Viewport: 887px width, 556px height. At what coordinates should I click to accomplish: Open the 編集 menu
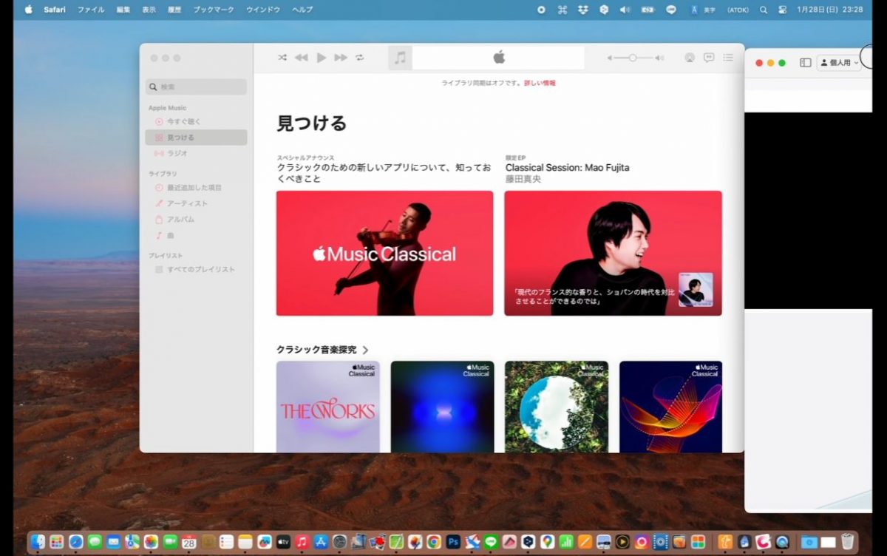pyautogui.click(x=123, y=10)
